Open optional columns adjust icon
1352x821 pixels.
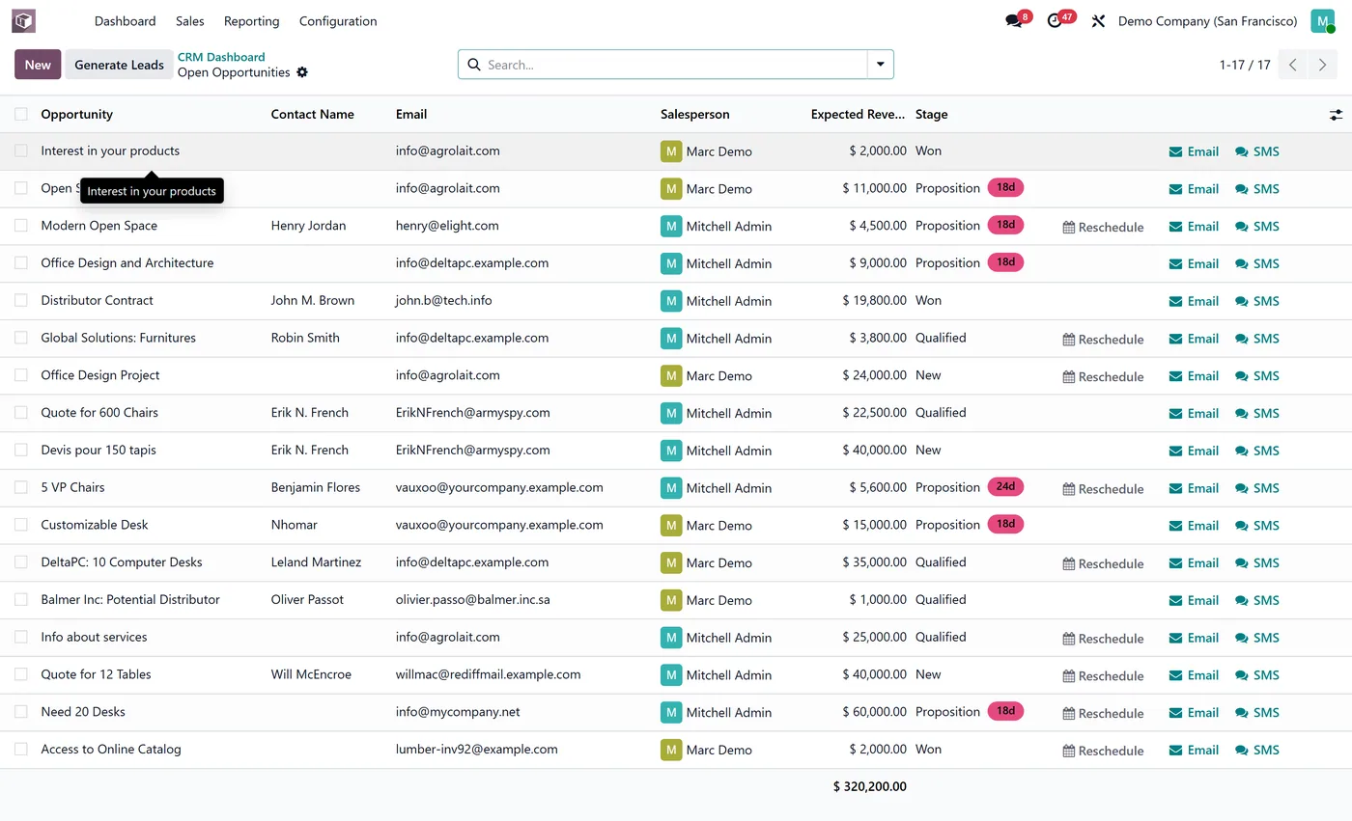[x=1336, y=115]
